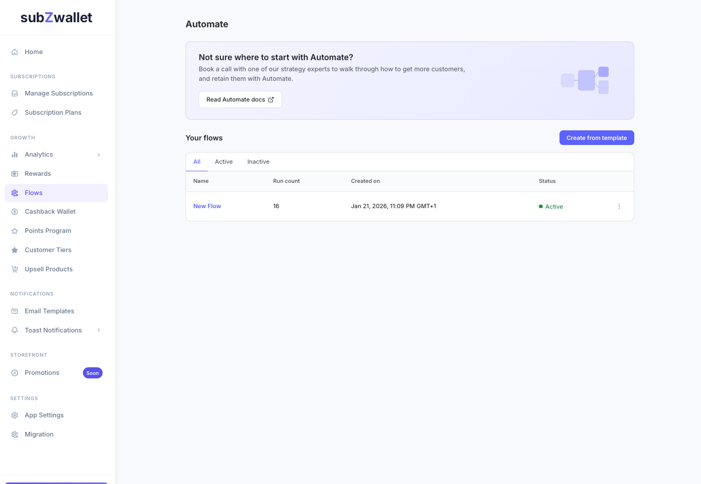
Task: Click the Soon badge next to Promotions
Action: (92, 373)
